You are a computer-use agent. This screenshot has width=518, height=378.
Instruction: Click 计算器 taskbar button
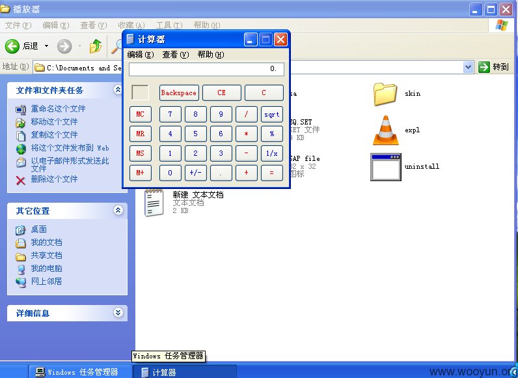185,371
